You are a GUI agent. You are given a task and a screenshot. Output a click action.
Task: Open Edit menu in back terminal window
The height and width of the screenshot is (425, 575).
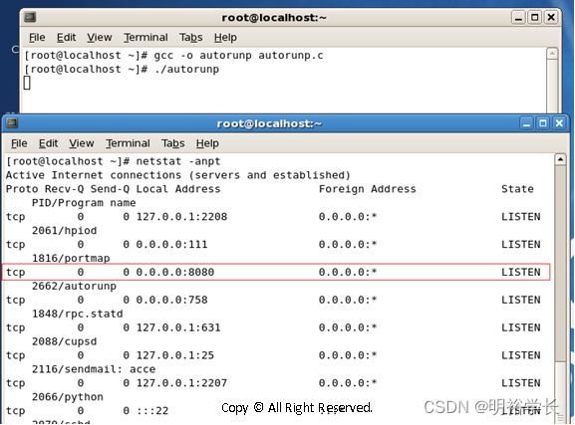tap(67, 38)
